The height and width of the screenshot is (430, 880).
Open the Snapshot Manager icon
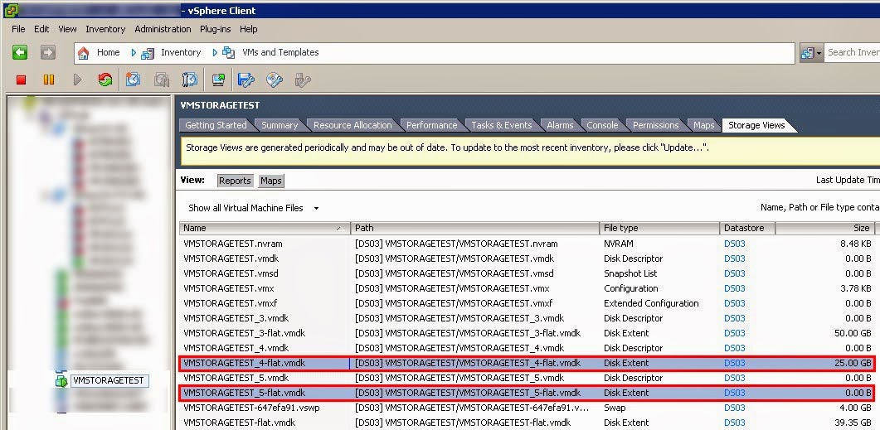[x=190, y=80]
